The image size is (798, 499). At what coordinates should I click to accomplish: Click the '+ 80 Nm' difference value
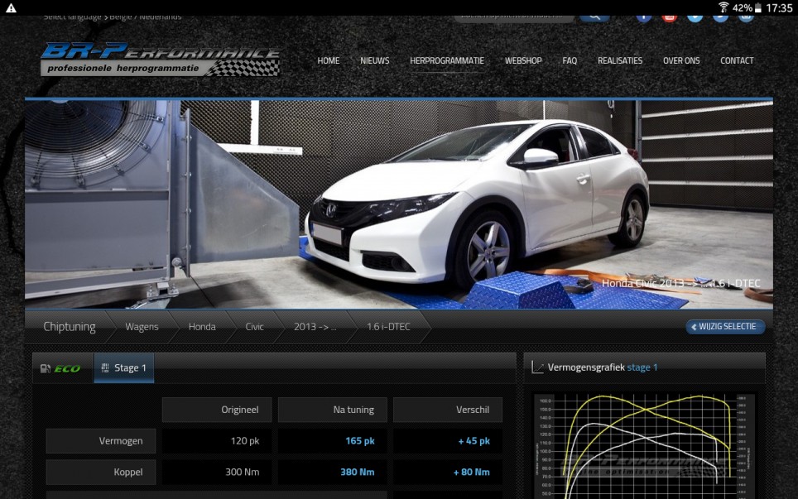click(471, 472)
